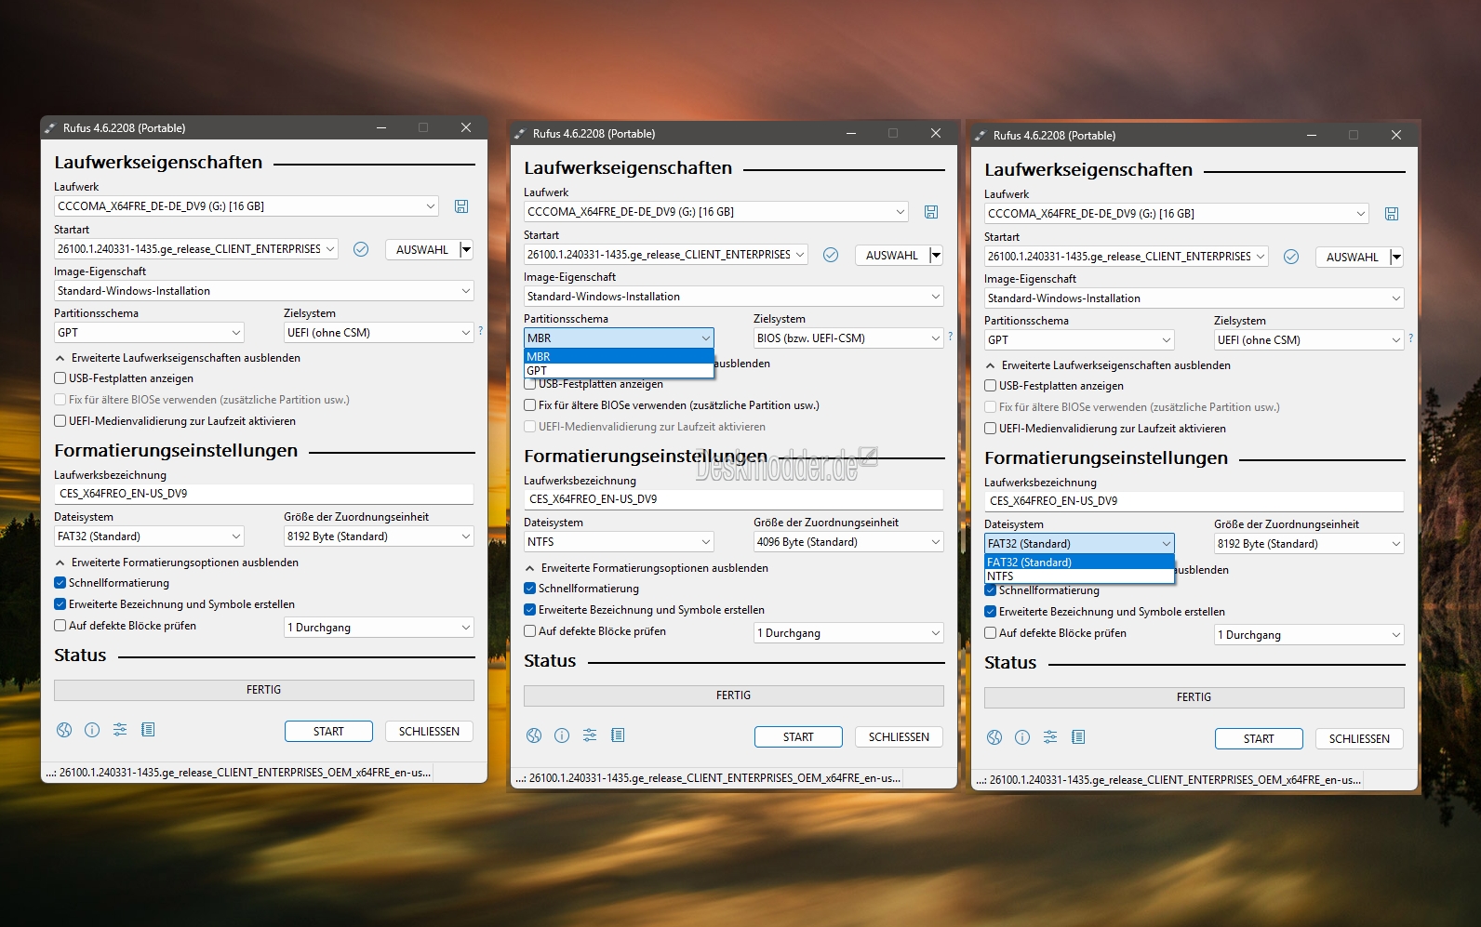Click the globe language icon in left window
This screenshot has width=1481, height=927.
click(x=64, y=730)
